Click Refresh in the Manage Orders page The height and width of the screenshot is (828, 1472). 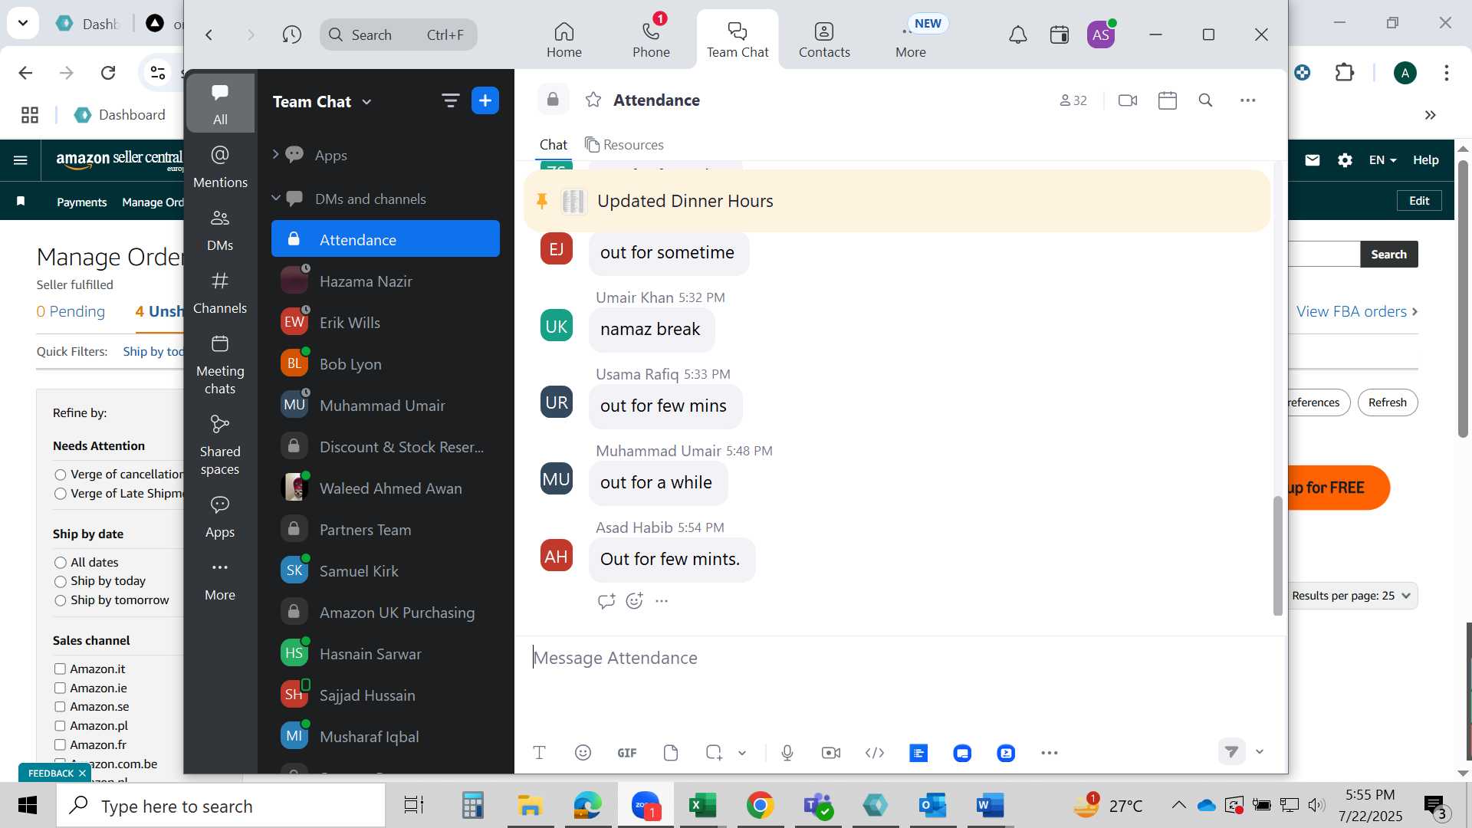click(1388, 402)
